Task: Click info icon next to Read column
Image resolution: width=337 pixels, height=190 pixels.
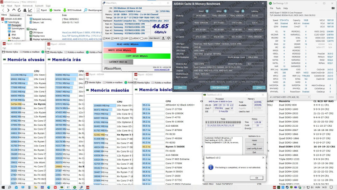Action: tap(207, 11)
